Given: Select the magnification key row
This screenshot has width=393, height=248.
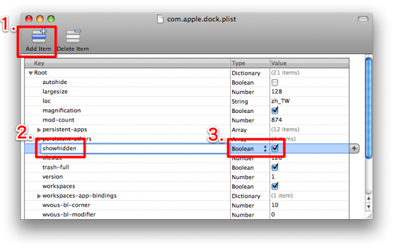Looking at the screenshot, I should (127, 110).
